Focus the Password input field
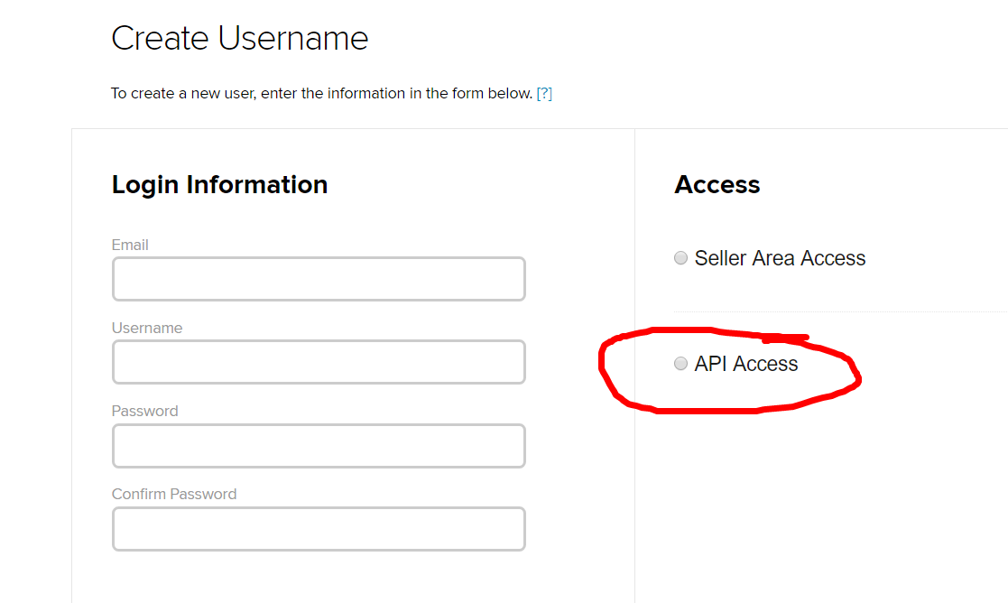 [319, 446]
